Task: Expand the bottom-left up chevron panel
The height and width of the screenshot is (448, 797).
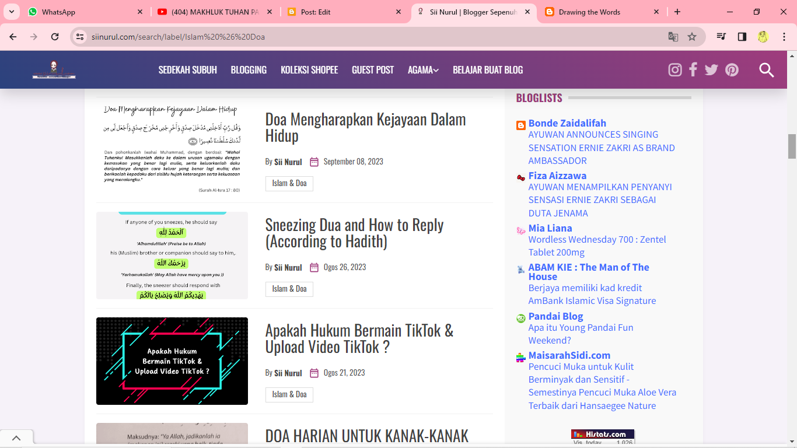Action: pos(16,438)
